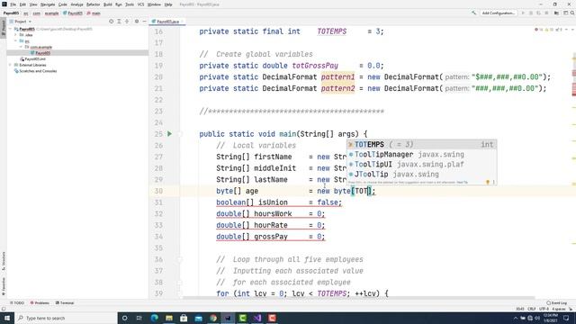Open Cortana circle icon on taskbar
The height and width of the screenshot is (324, 576).
(125, 318)
